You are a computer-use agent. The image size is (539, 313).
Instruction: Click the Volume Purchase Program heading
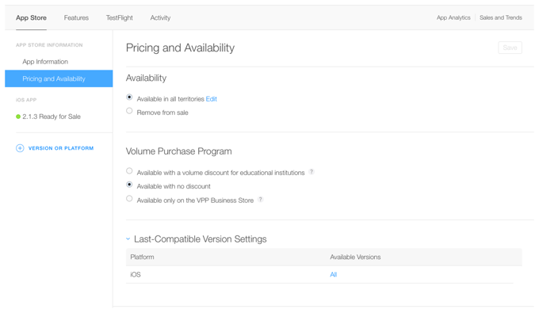tap(179, 151)
